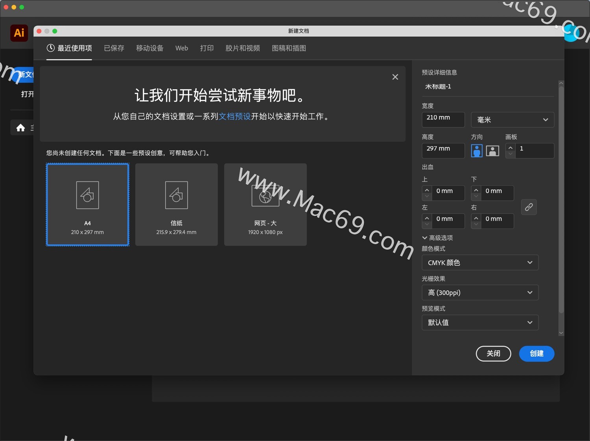Increase artboard count with up arrow
Image resolution: width=590 pixels, height=441 pixels.
click(510, 147)
